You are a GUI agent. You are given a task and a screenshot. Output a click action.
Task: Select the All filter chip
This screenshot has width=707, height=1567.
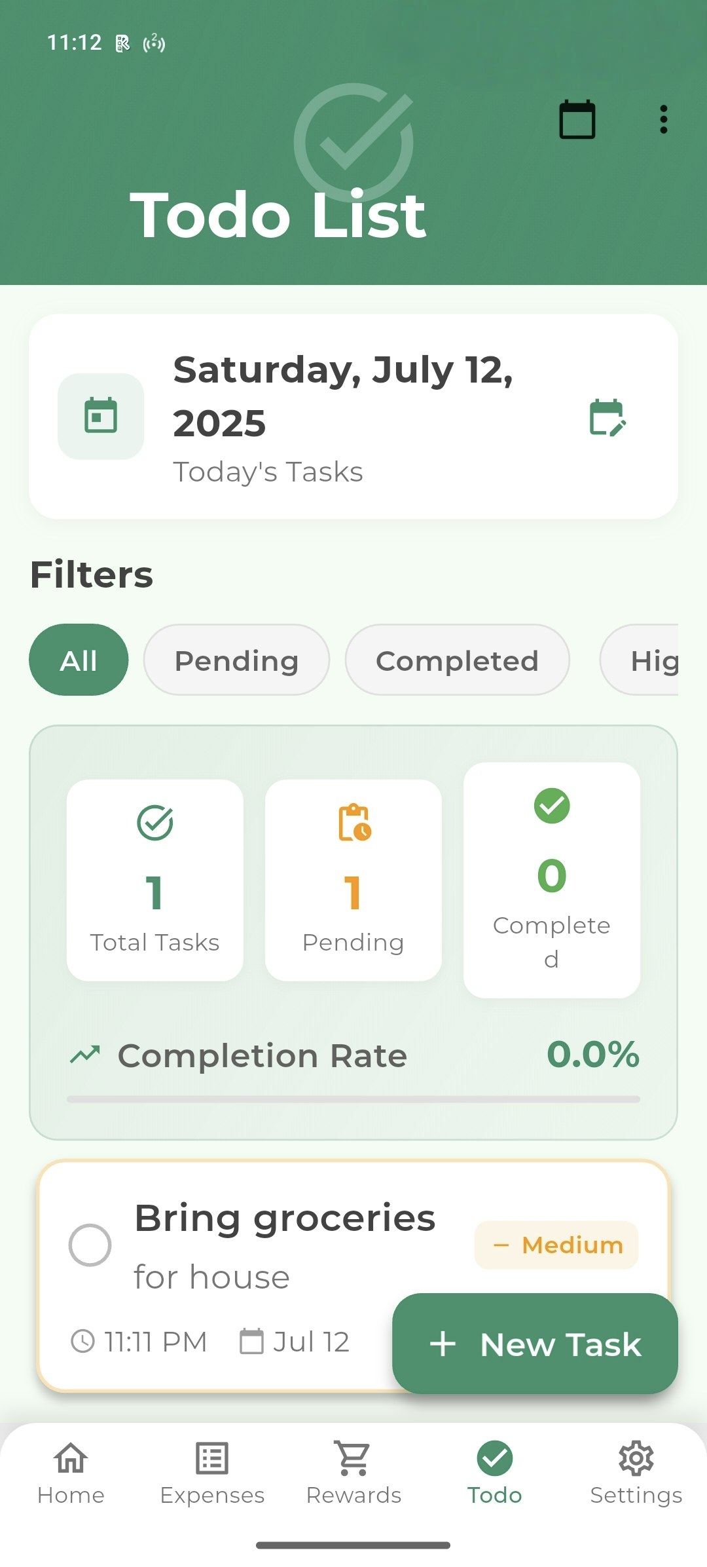(79, 660)
